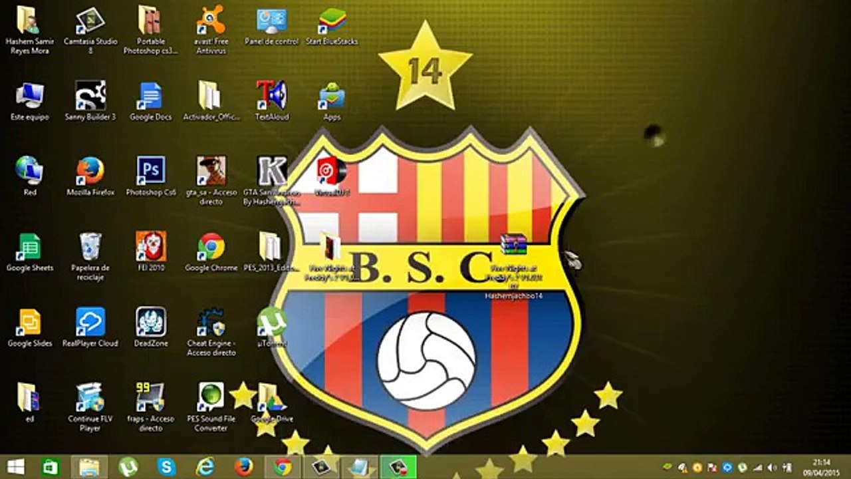Open Portable Photoshop cs3 folder
This screenshot has height=479, width=851.
tap(151, 30)
